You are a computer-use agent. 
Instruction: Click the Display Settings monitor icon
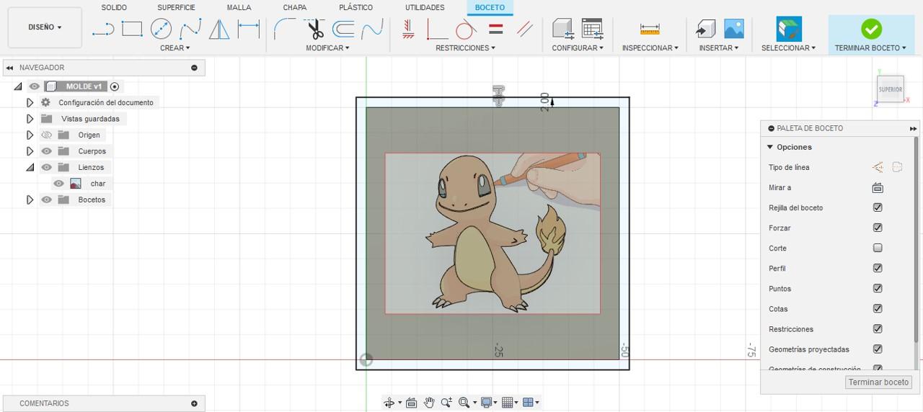(x=487, y=403)
